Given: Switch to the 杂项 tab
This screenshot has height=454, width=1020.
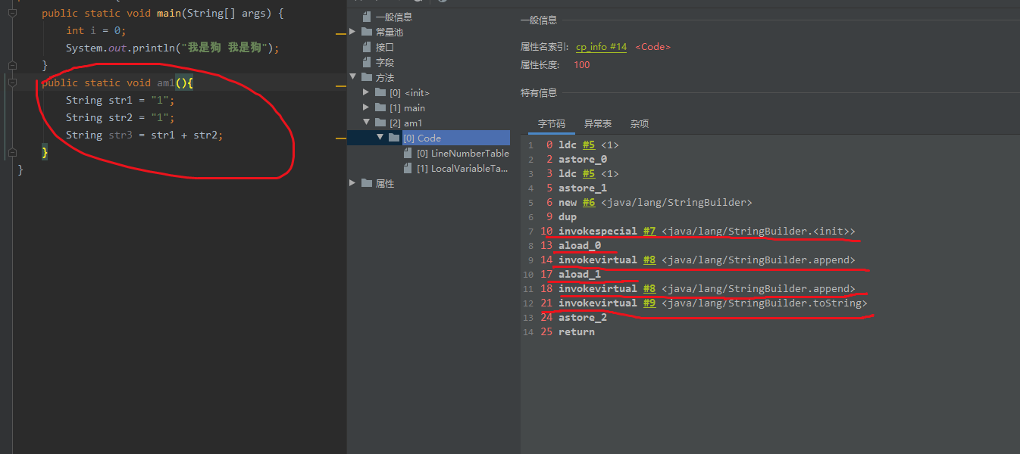Looking at the screenshot, I should click(x=640, y=123).
